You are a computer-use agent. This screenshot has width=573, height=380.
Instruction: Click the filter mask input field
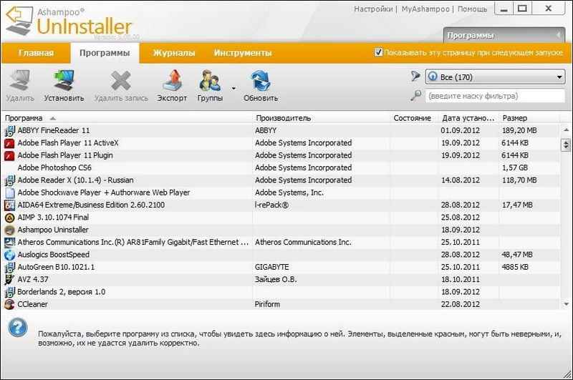pyautogui.click(x=495, y=96)
